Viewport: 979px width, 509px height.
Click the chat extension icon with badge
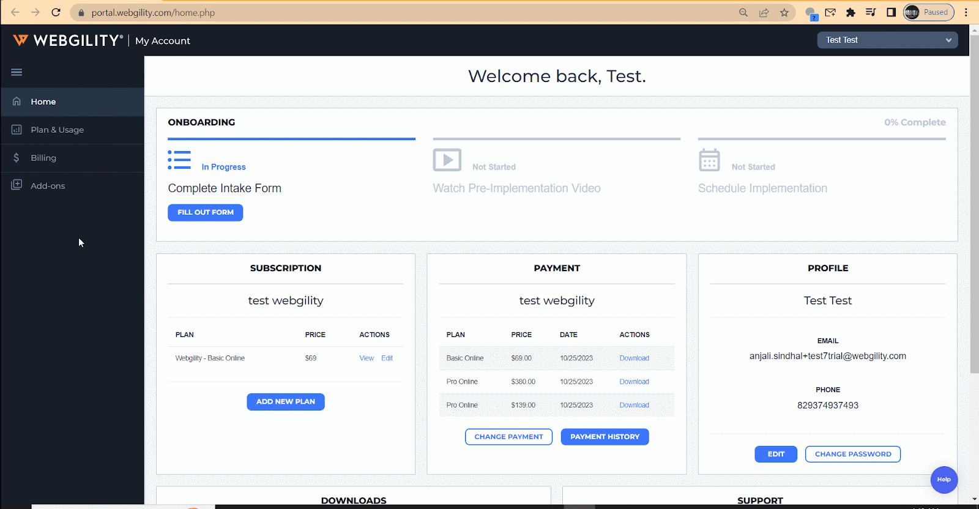(811, 13)
